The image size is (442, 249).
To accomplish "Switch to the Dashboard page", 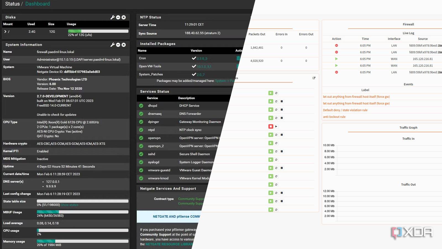I will point(37,4).
